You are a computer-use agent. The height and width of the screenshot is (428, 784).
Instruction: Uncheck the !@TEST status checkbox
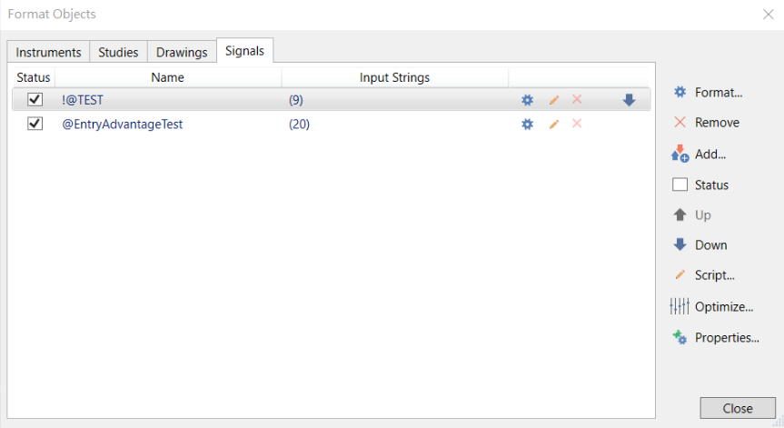pyautogui.click(x=35, y=99)
